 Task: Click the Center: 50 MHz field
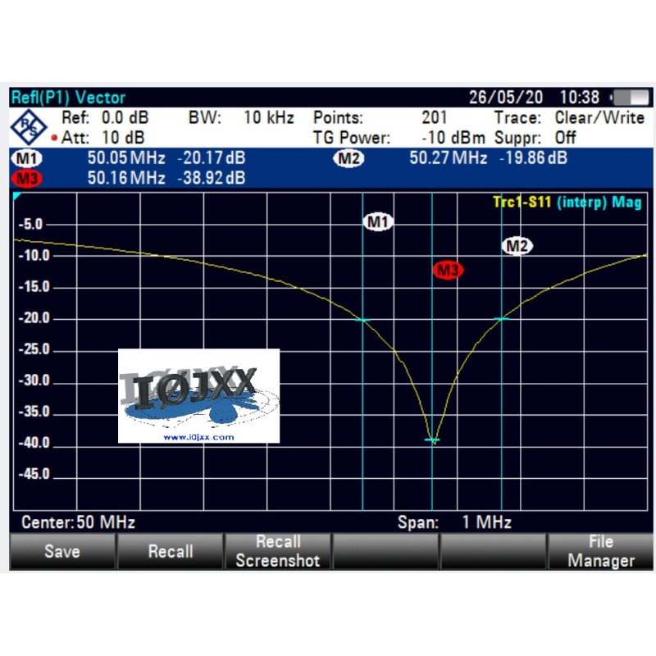[x=78, y=522]
